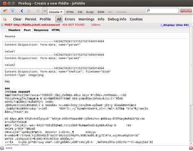Select the Post request tab
The height and width of the screenshot is (151, 193).
[x=27, y=30]
